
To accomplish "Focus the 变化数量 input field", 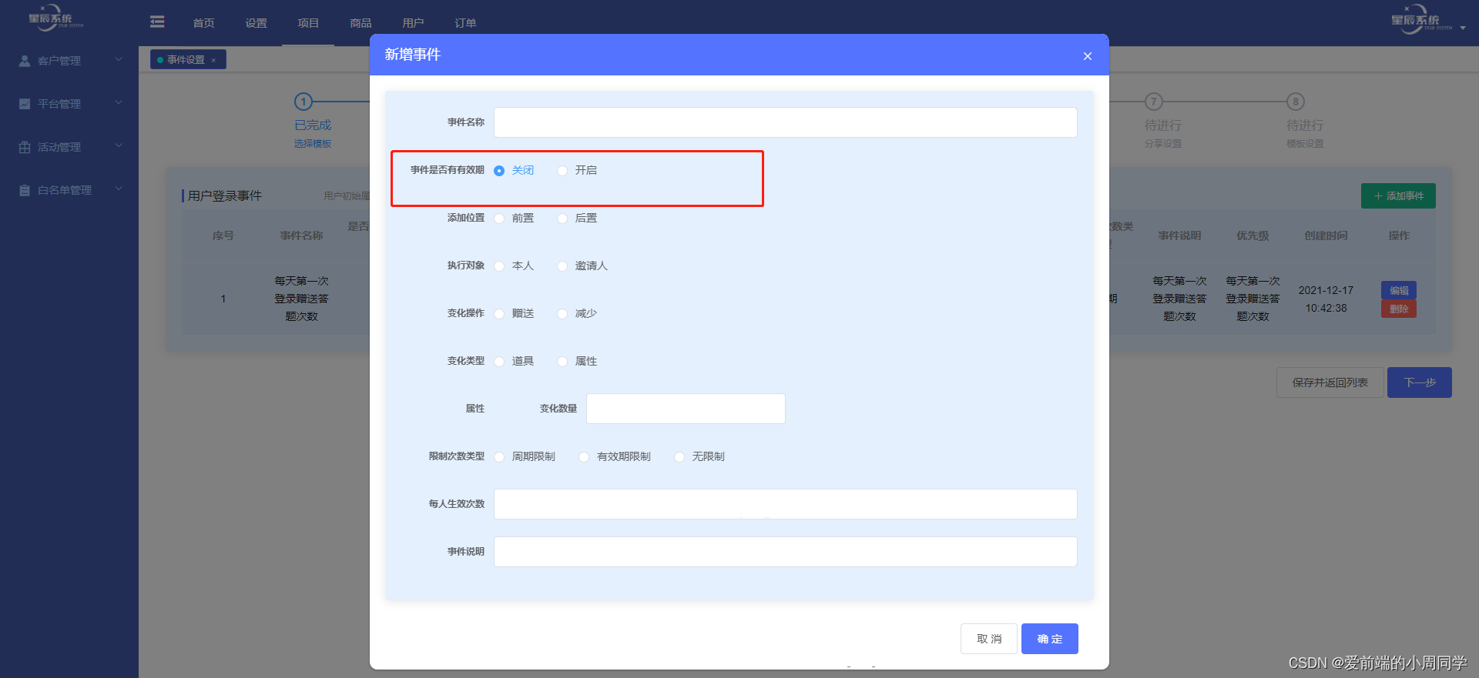I will pyautogui.click(x=686, y=409).
